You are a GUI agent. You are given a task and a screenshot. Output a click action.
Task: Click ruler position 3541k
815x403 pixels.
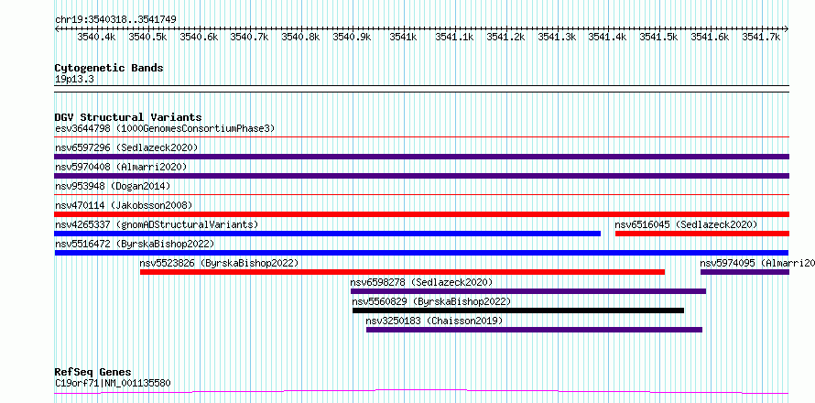403,37
